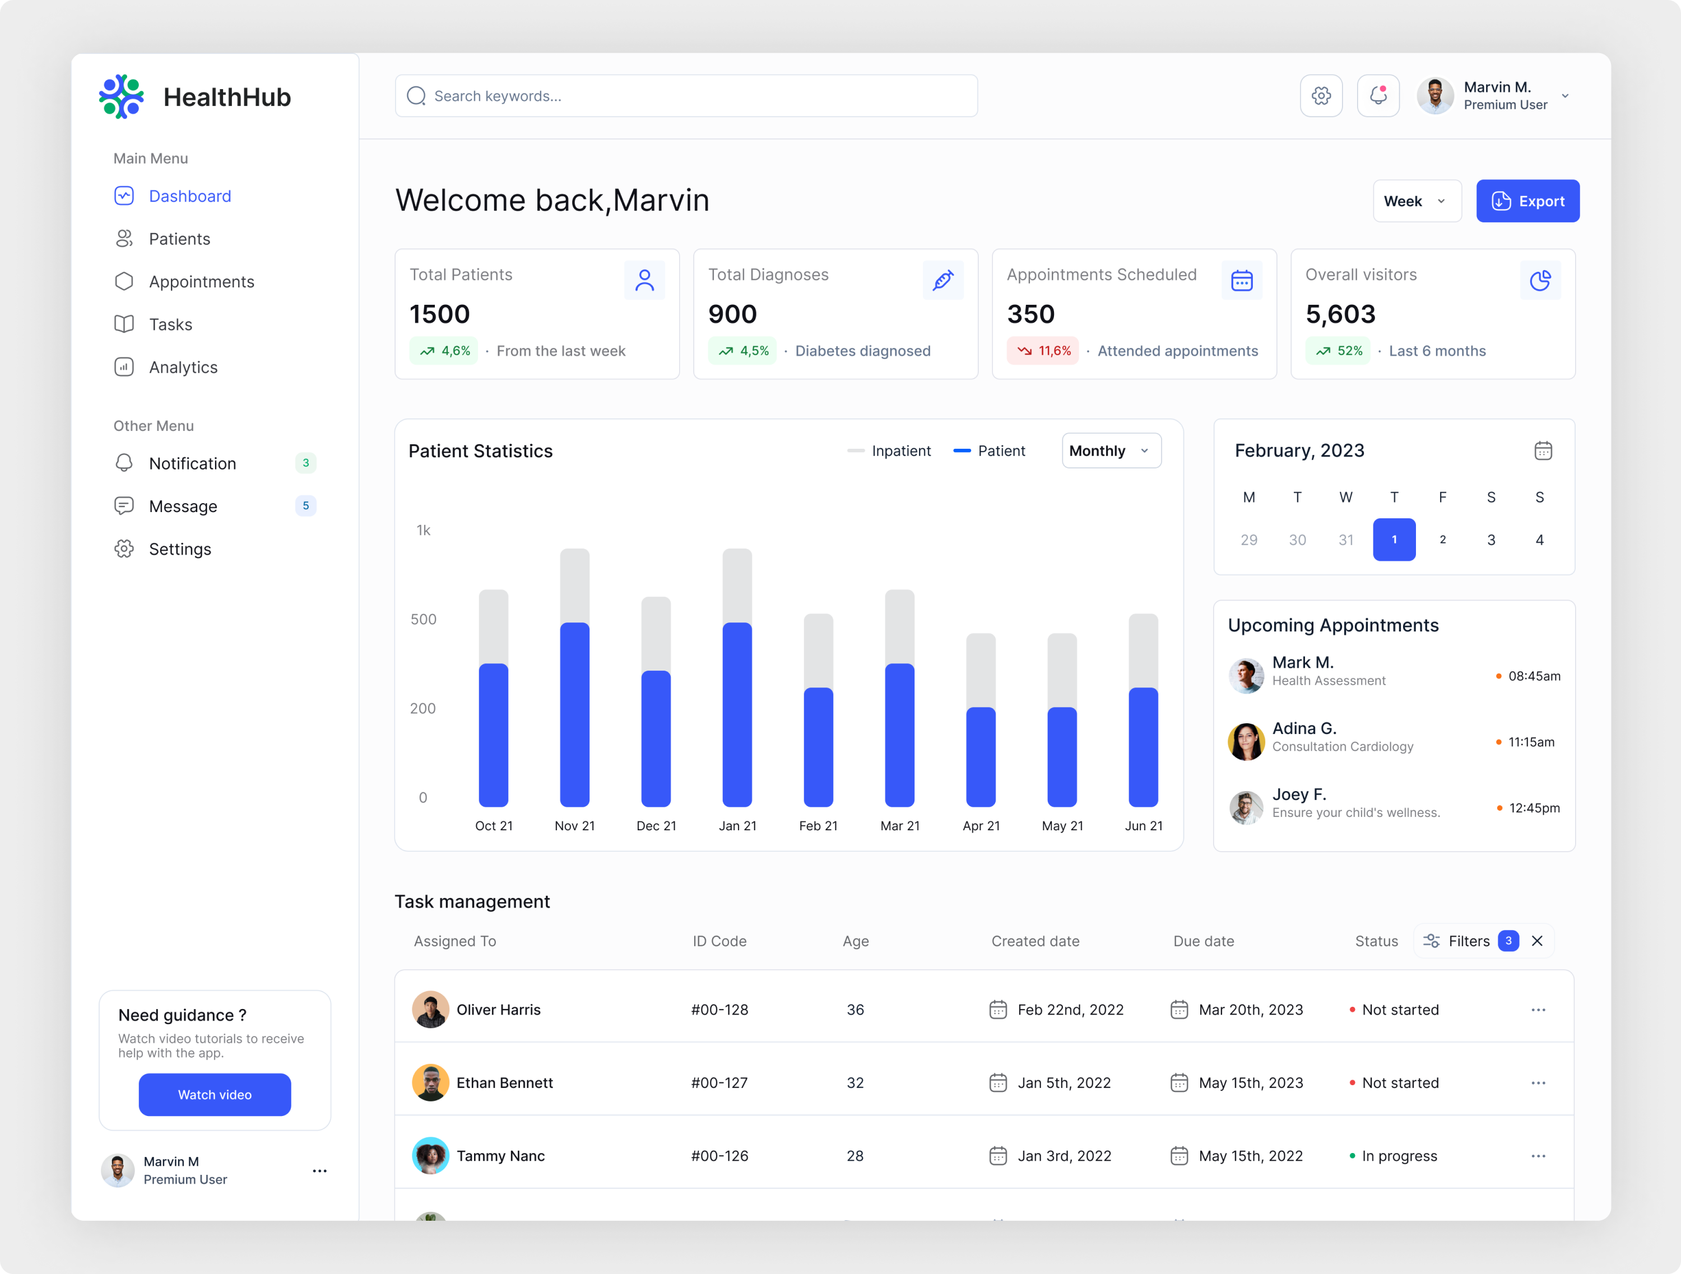Open Analytics via its sidebar icon
The image size is (1681, 1274).
click(124, 367)
